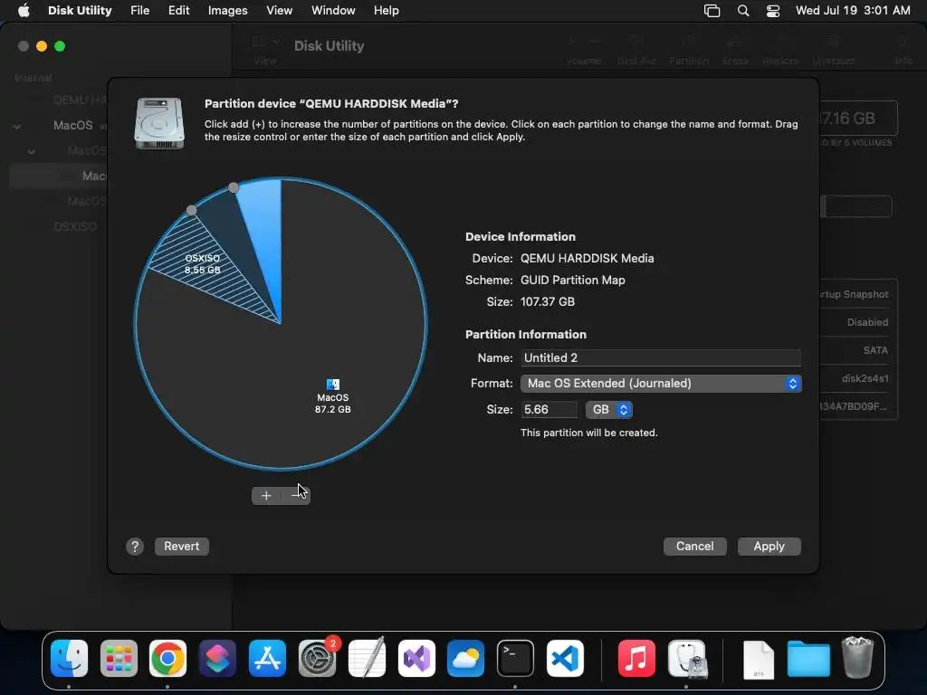
Task: Open the partition help question mark
Action: pyautogui.click(x=135, y=547)
